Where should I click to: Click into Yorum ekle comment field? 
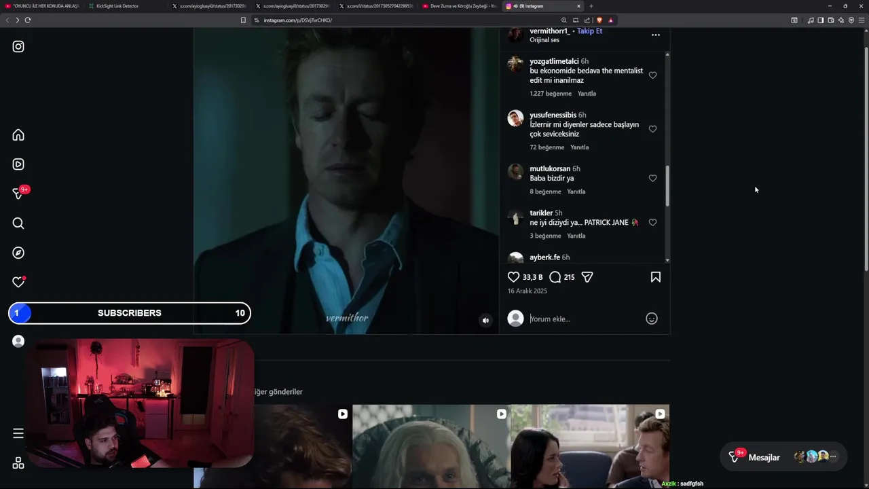[x=584, y=319]
